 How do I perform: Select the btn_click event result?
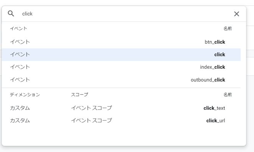(121, 42)
